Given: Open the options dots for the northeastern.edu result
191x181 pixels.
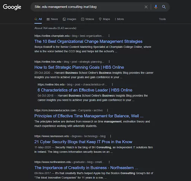Looking at the screenshot, I should click(x=109, y=162).
